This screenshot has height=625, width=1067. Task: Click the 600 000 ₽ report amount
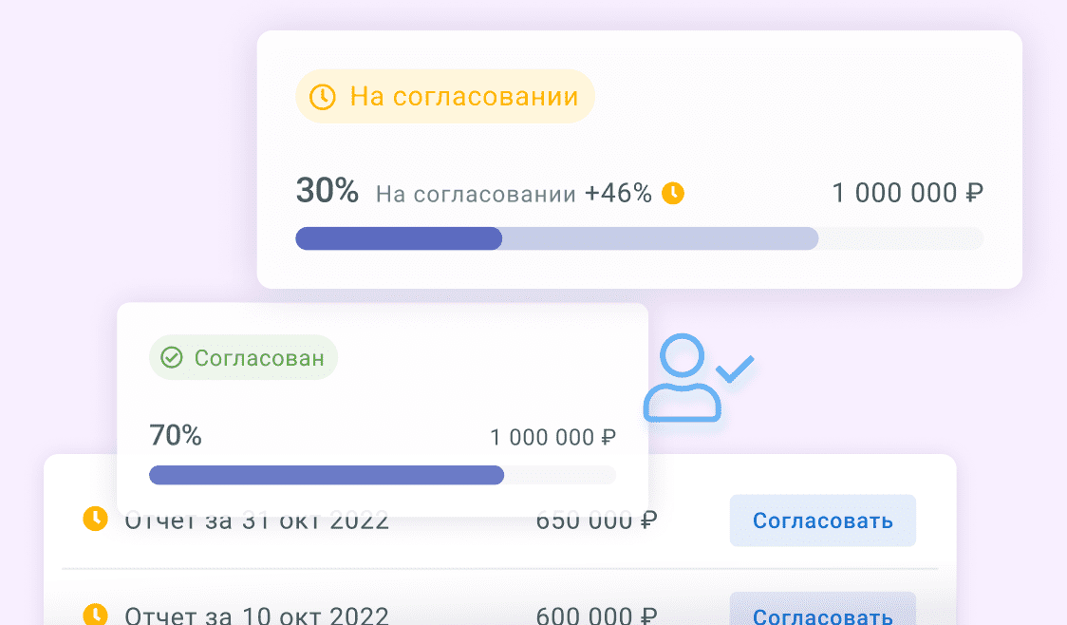pos(597,615)
